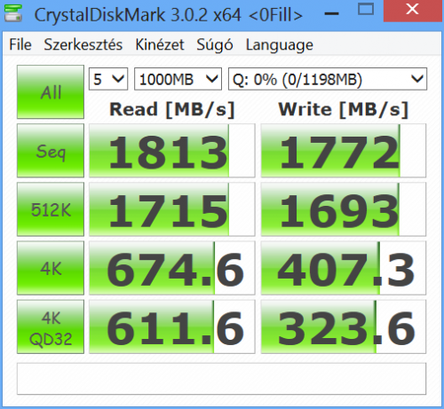Click the empty comment field at bottom
444x409 pixels.
click(x=221, y=379)
